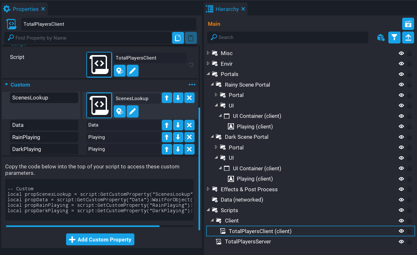417x255 pixels.
Task: Click the cube object icon beside Hierarchy filter
Action: click(381, 37)
